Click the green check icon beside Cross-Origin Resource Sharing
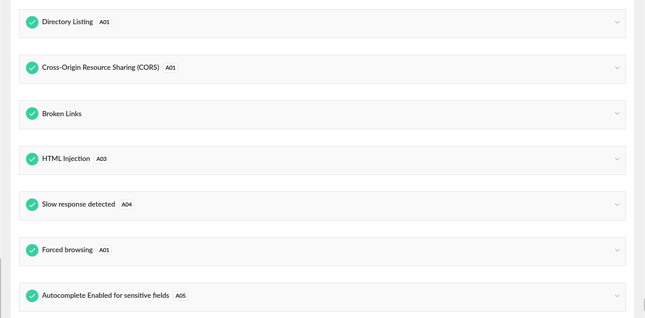 [x=32, y=68]
